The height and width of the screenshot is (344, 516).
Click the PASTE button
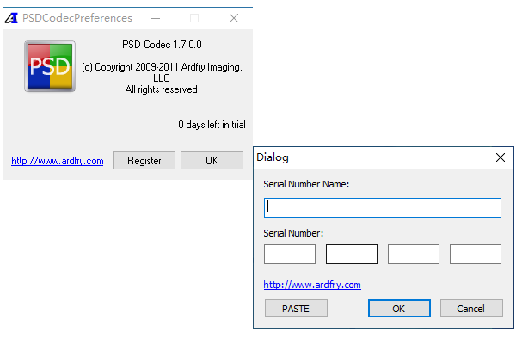296,309
